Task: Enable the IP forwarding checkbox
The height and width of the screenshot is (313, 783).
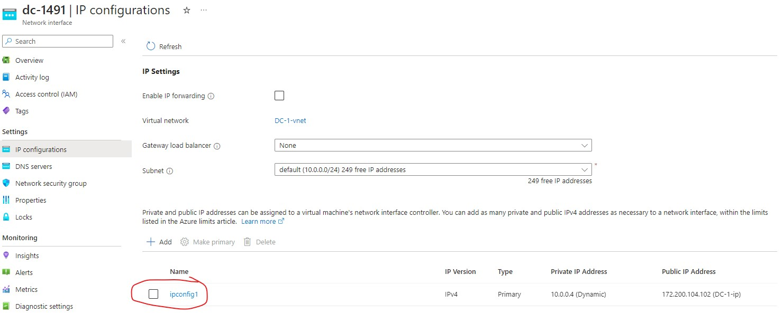Action: point(279,96)
